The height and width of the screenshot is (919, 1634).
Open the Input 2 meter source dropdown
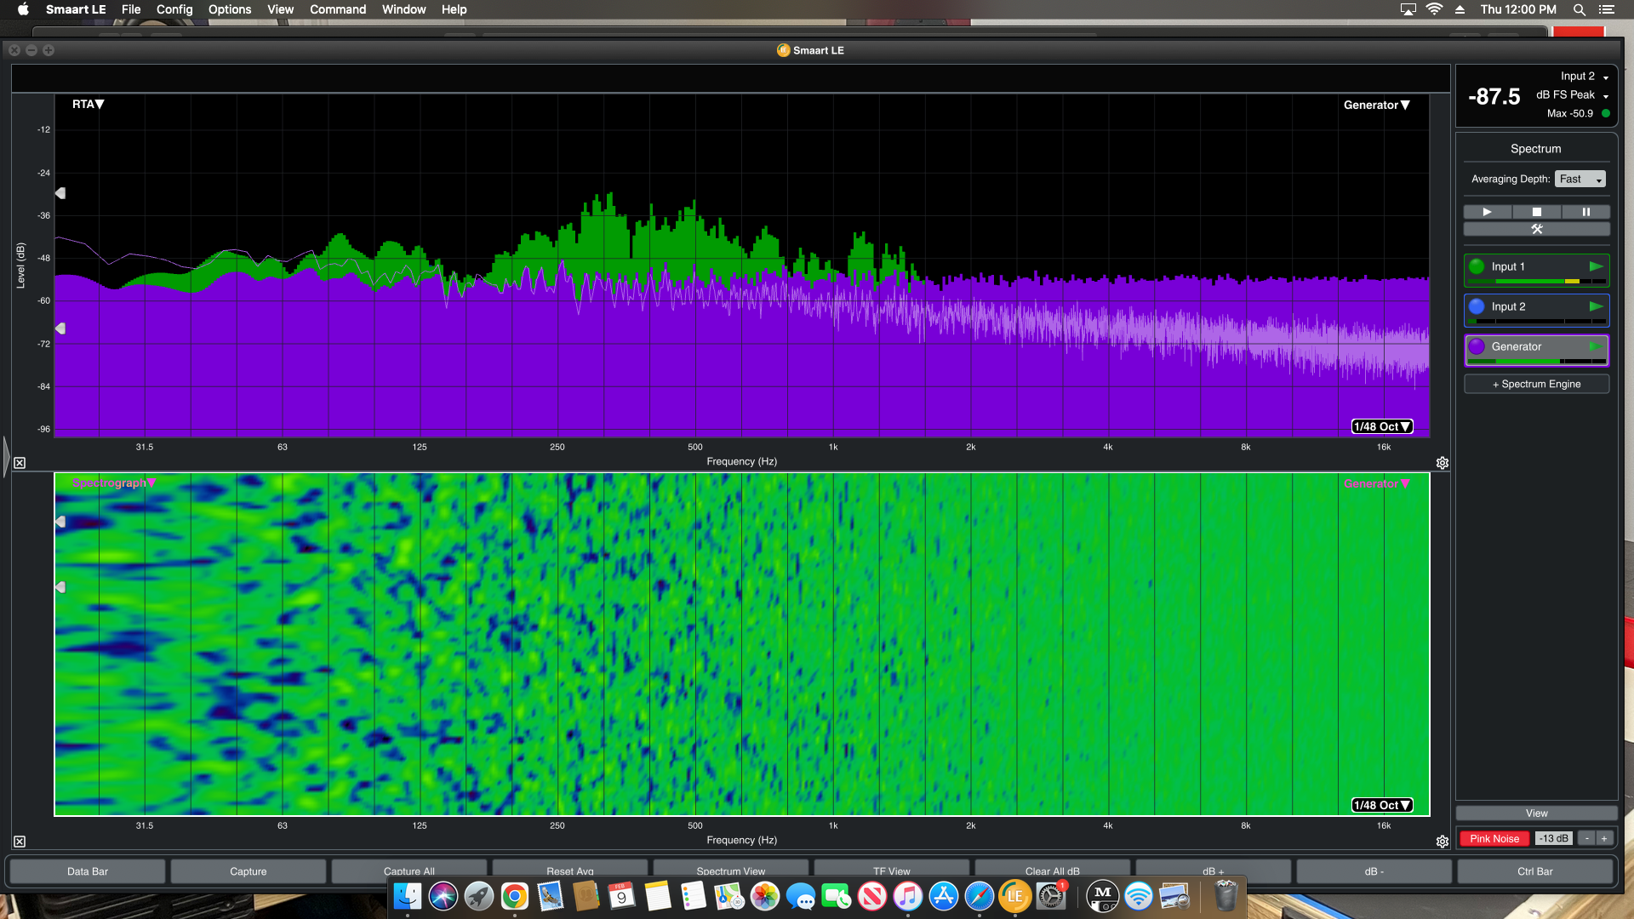(x=1584, y=76)
